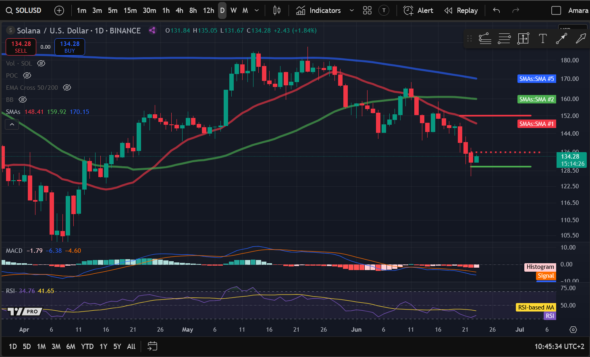
Task: Set date range to 5Y
Action: click(117, 346)
